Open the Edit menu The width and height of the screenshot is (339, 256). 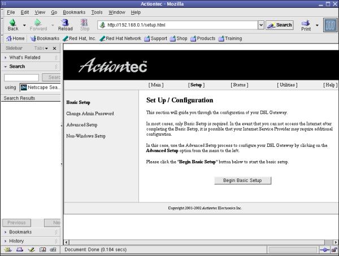25,12
